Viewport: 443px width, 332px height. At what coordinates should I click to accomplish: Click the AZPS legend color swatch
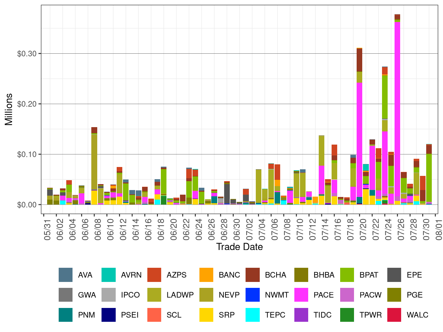pos(154,275)
